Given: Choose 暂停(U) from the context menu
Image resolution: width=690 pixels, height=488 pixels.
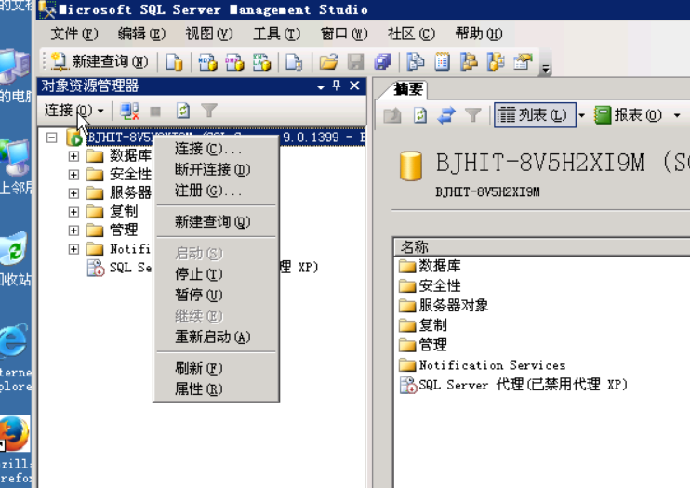Looking at the screenshot, I should click(216, 295).
